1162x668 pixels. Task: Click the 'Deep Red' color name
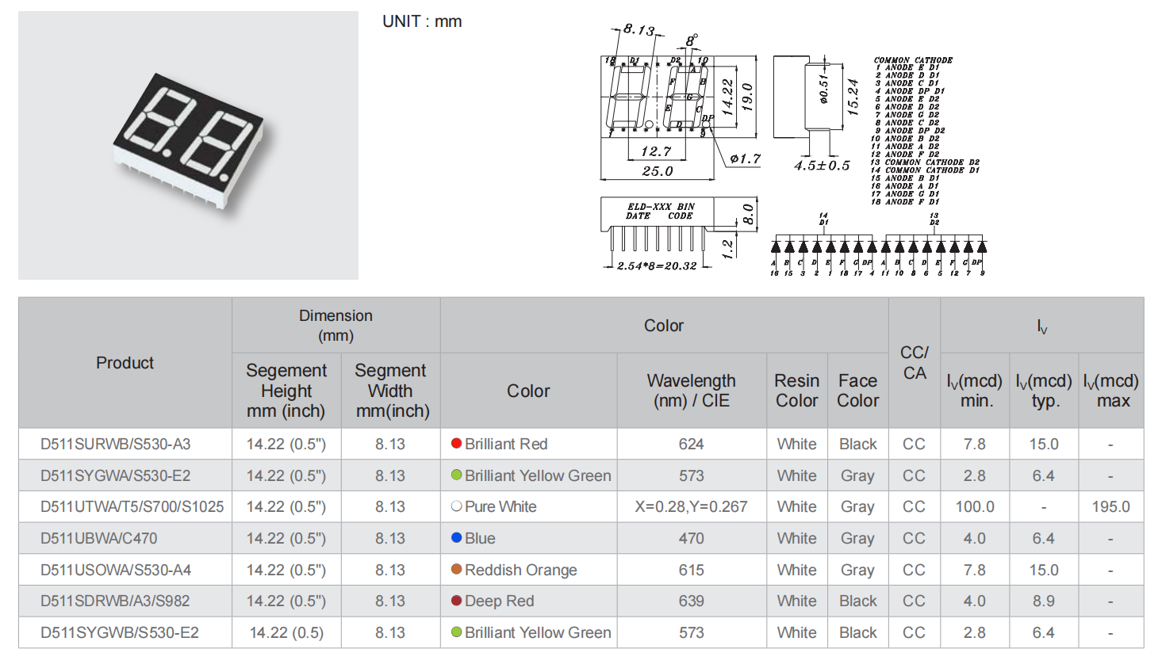[500, 601]
